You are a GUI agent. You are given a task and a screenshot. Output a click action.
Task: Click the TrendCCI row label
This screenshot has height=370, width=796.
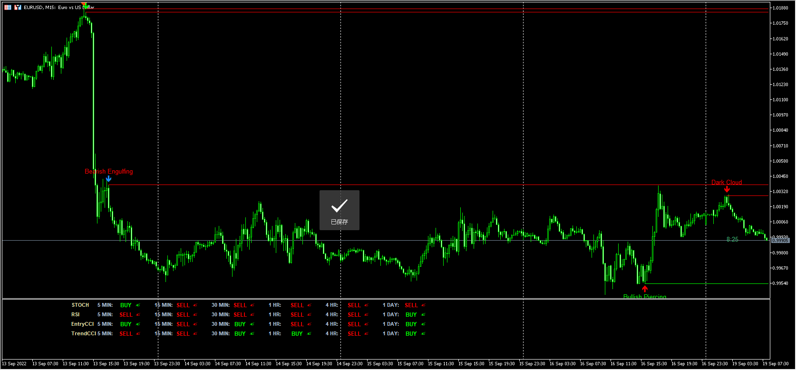point(84,334)
